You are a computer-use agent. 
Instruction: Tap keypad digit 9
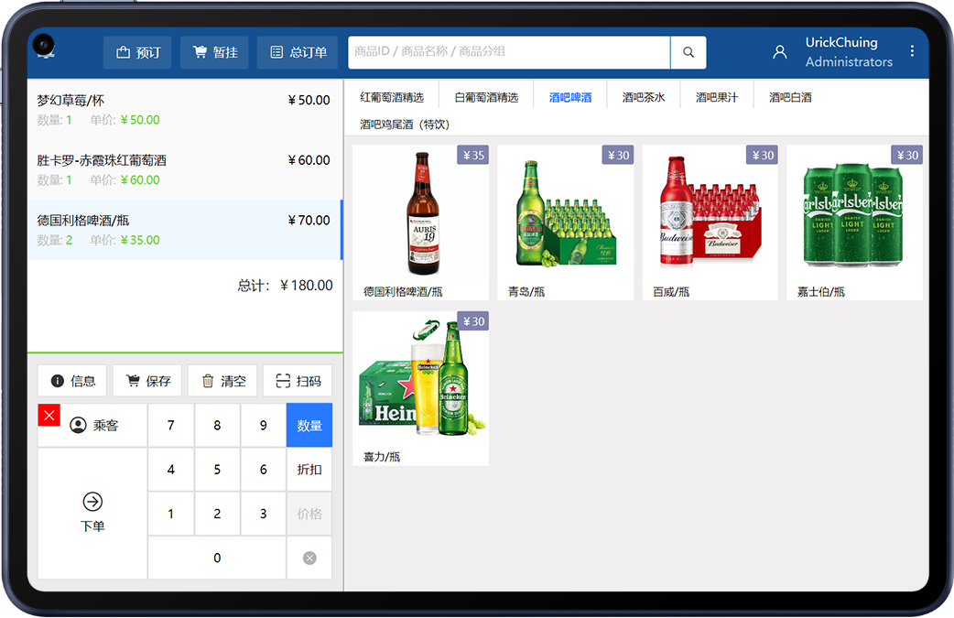(264, 425)
